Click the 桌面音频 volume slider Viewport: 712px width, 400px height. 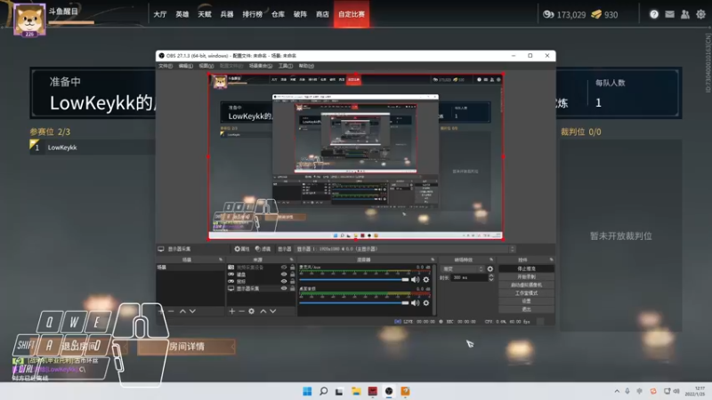coord(353,303)
